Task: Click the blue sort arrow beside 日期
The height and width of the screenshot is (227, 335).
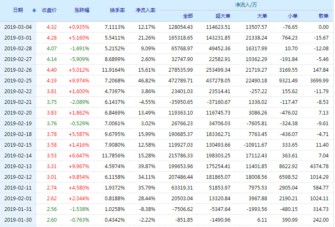Action: pos(34,10)
